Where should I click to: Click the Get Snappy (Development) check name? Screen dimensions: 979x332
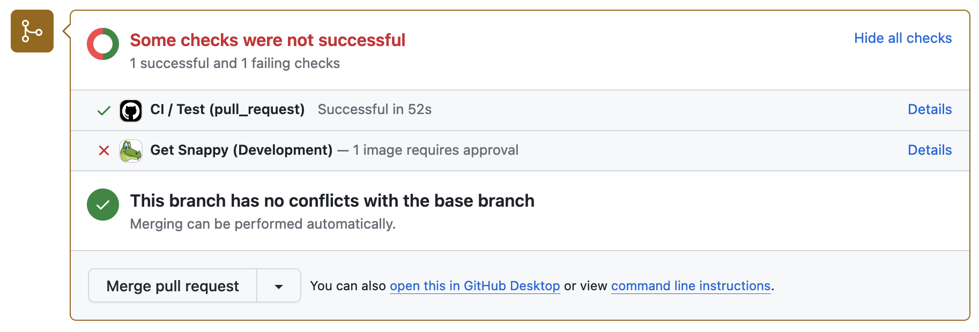tap(241, 150)
